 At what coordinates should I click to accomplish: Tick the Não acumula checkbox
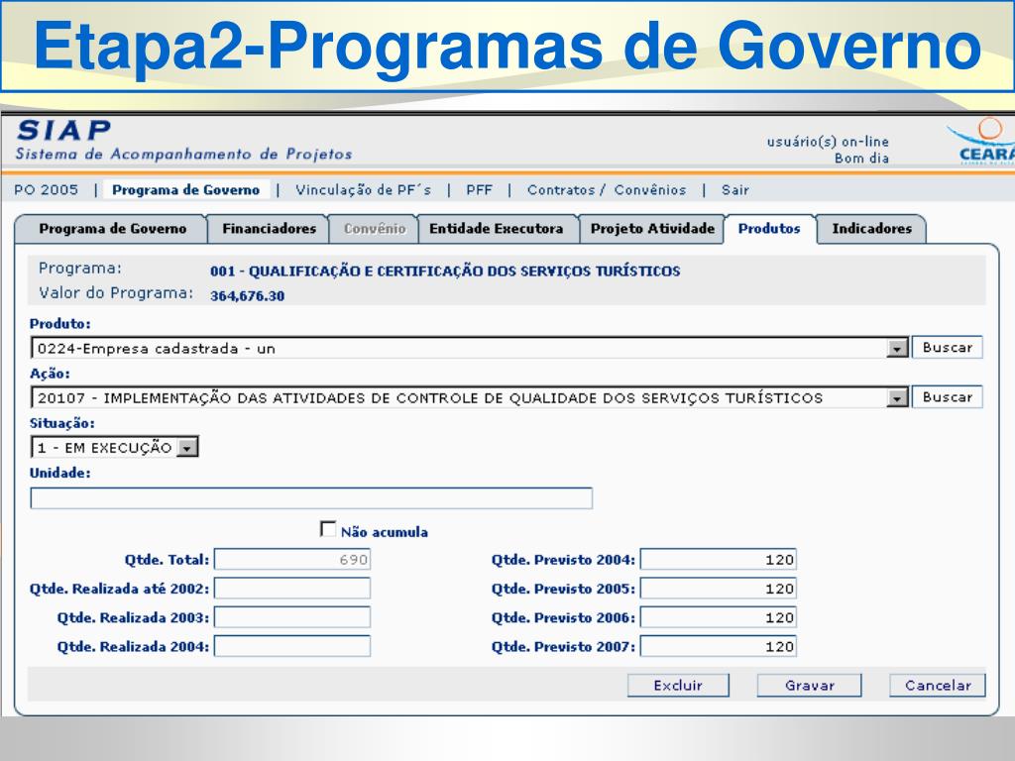(328, 529)
